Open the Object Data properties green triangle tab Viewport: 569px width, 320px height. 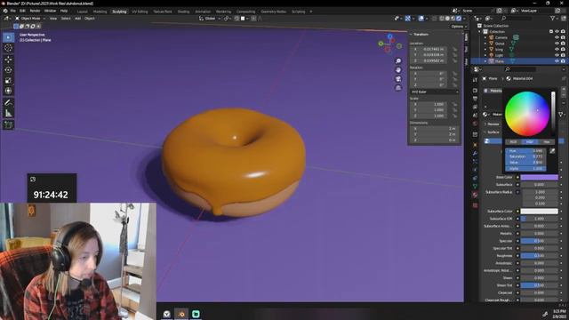tap(475, 186)
